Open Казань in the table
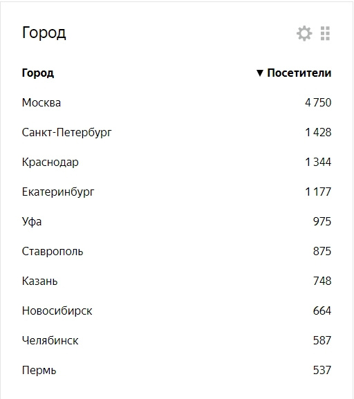 [x=39, y=281]
